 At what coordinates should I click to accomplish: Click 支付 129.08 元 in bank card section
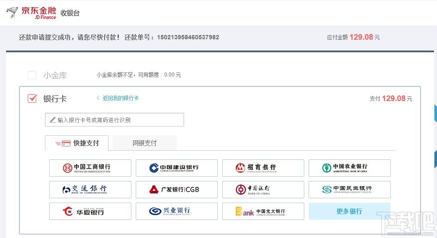click(x=391, y=98)
